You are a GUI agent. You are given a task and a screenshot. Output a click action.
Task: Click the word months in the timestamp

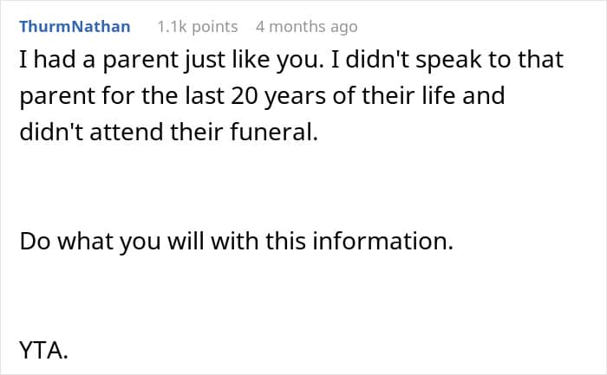pyautogui.click(x=297, y=27)
